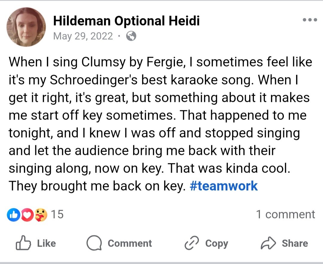The height and width of the screenshot is (264, 323).
Task: Click the Comment button label
Action: [x=130, y=243]
